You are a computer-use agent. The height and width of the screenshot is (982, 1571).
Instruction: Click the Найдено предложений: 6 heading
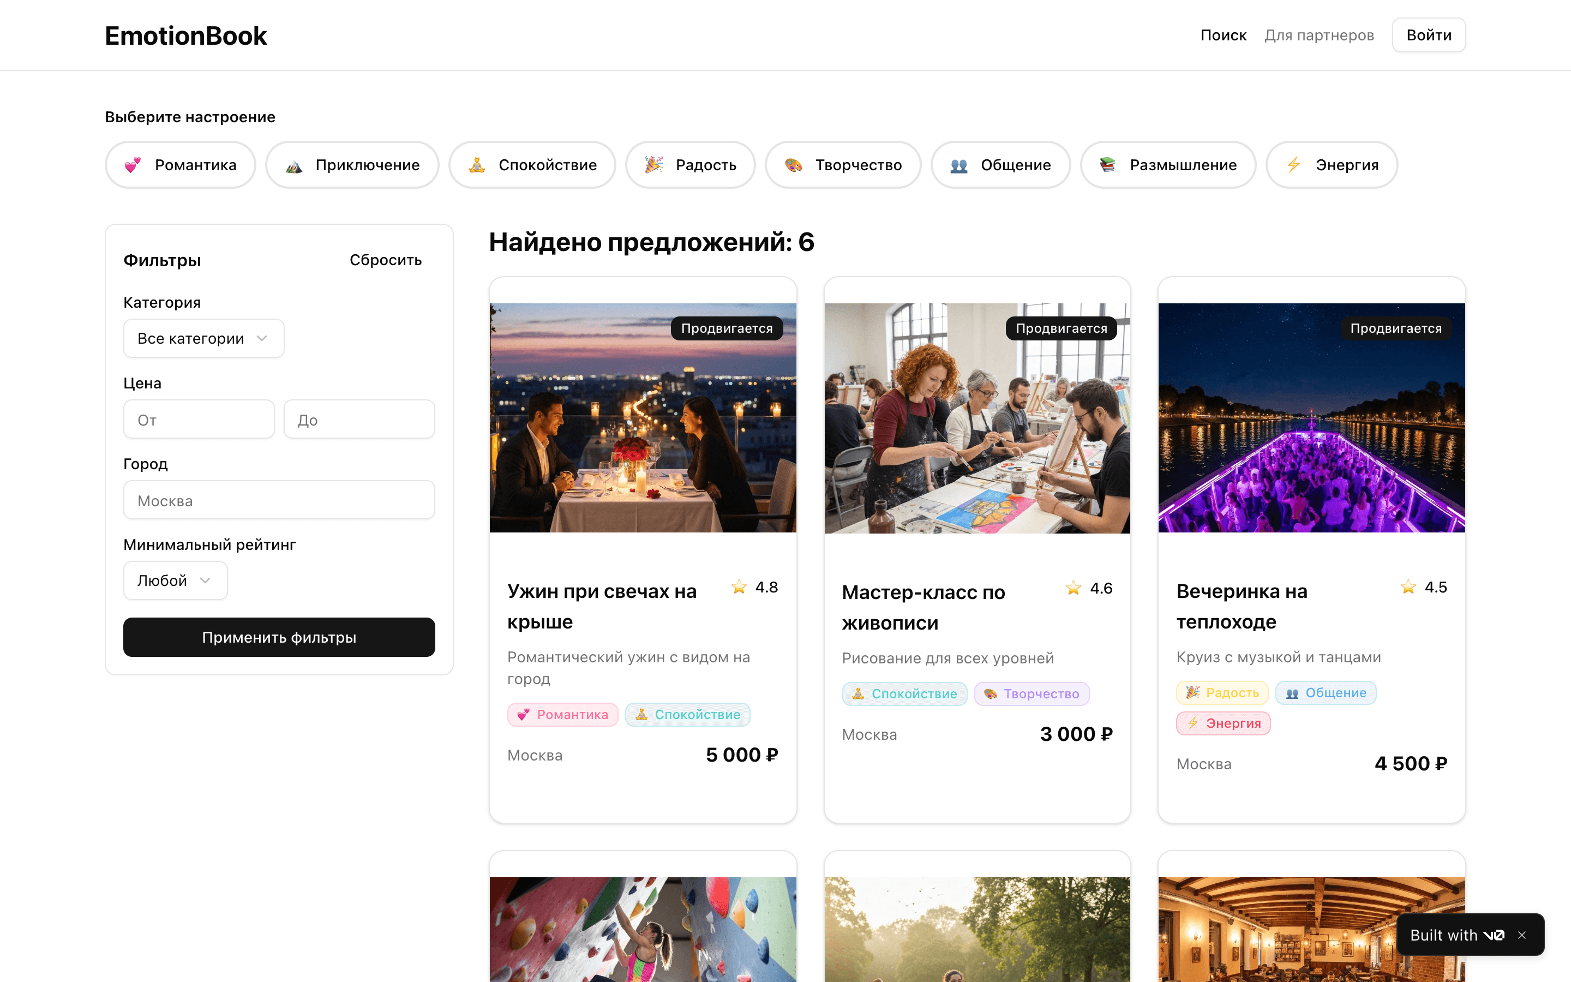[651, 242]
